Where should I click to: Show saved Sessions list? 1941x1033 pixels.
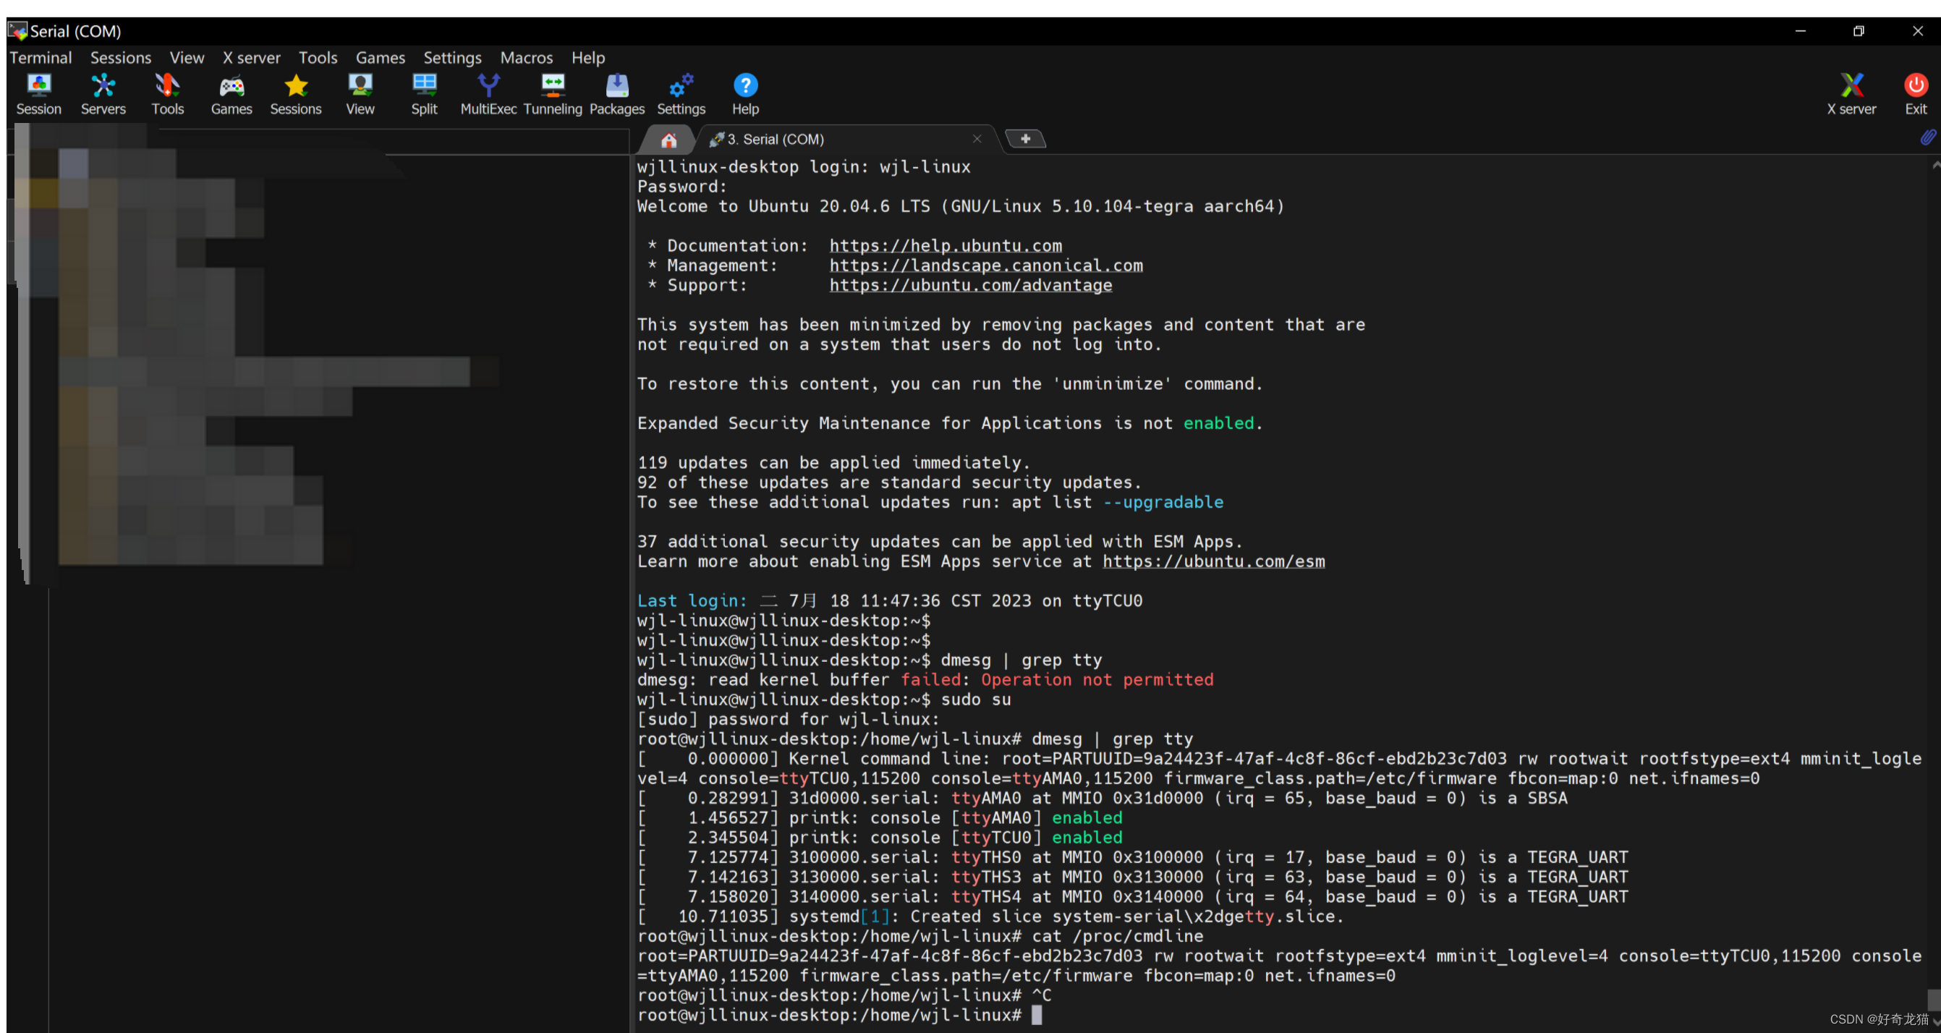click(x=295, y=92)
